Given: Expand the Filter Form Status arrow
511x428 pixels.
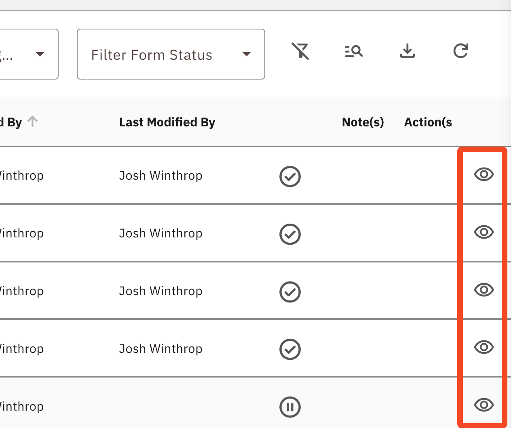Looking at the screenshot, I should point(247,54).
